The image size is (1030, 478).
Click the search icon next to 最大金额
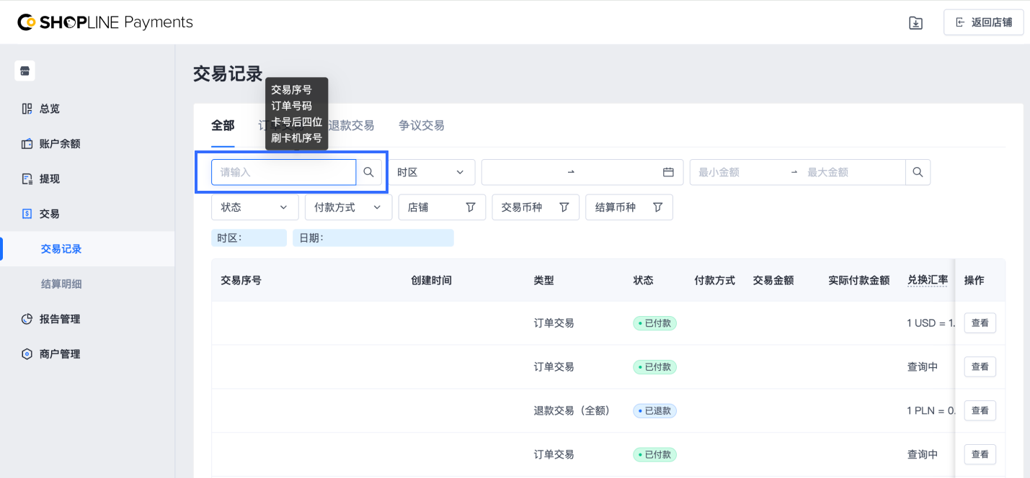[x=918, y=173]
